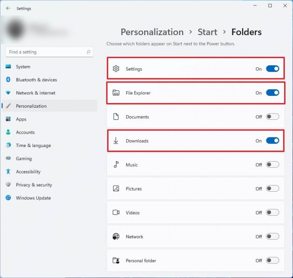Viewport: 293px width, 278px height.
Task: Select the Personalization sidebar label
Action: pyautogui.click(x=31, y=106)
